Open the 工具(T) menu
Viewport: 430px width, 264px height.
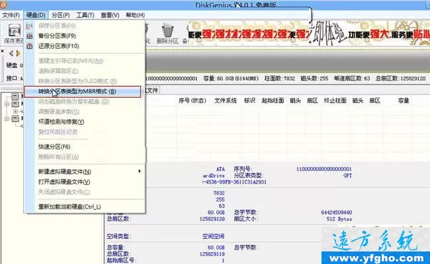(x=85, y=15)
